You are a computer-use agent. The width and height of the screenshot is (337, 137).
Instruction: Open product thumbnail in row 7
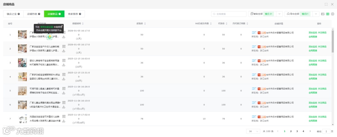22,119
